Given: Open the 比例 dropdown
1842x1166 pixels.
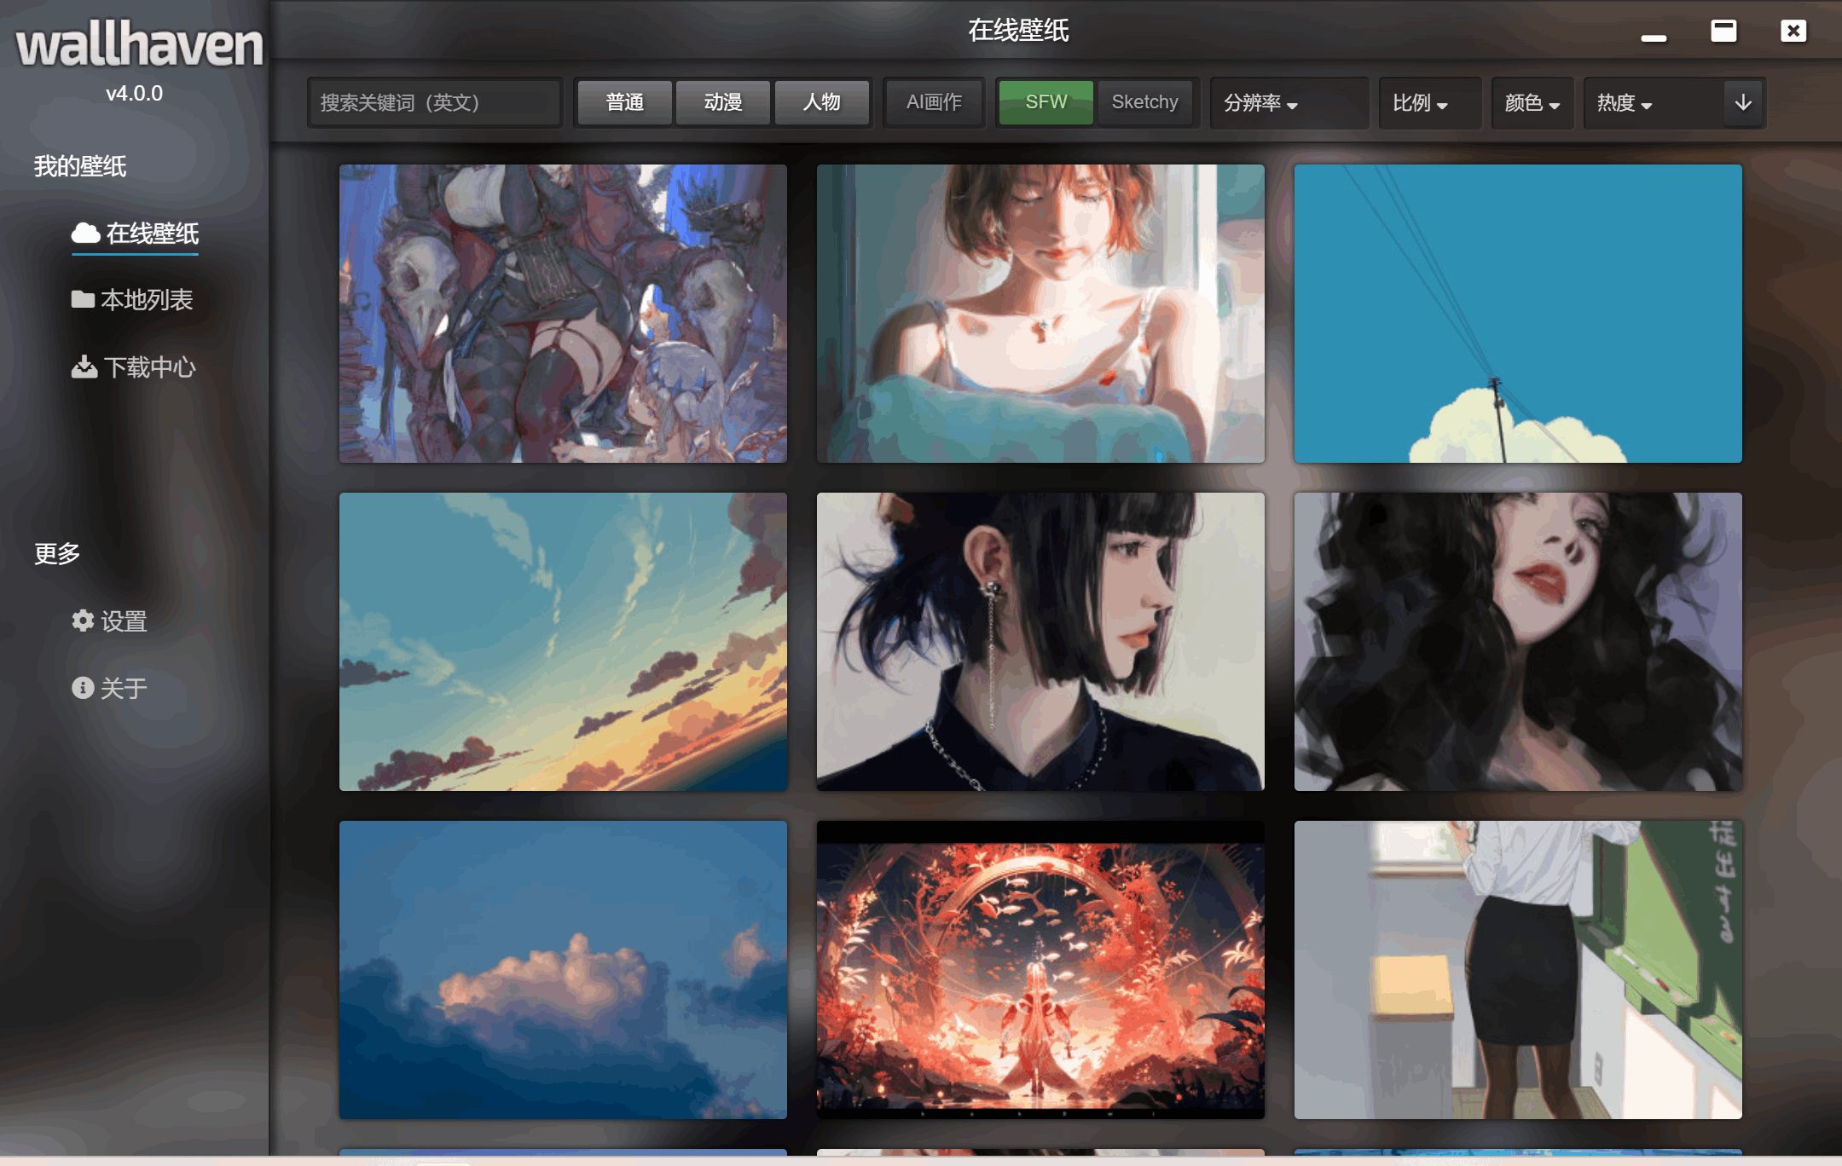Looking at the screenshot, I should pos(1429,102).
